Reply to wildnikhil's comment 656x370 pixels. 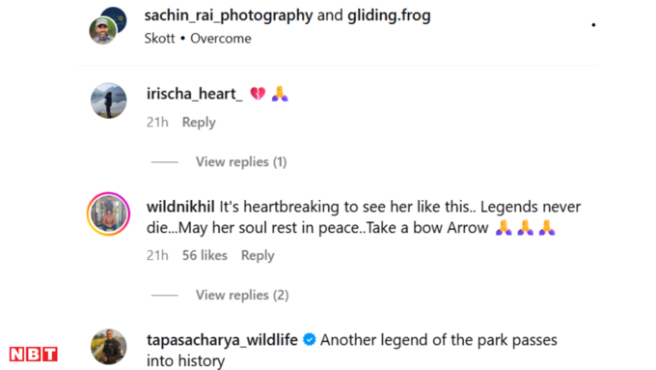click(258, 256)
